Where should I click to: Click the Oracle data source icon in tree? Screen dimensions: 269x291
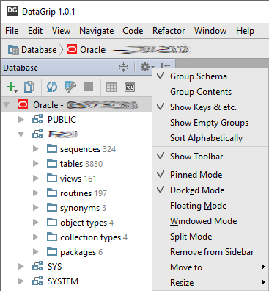click(x=23, y=104)
